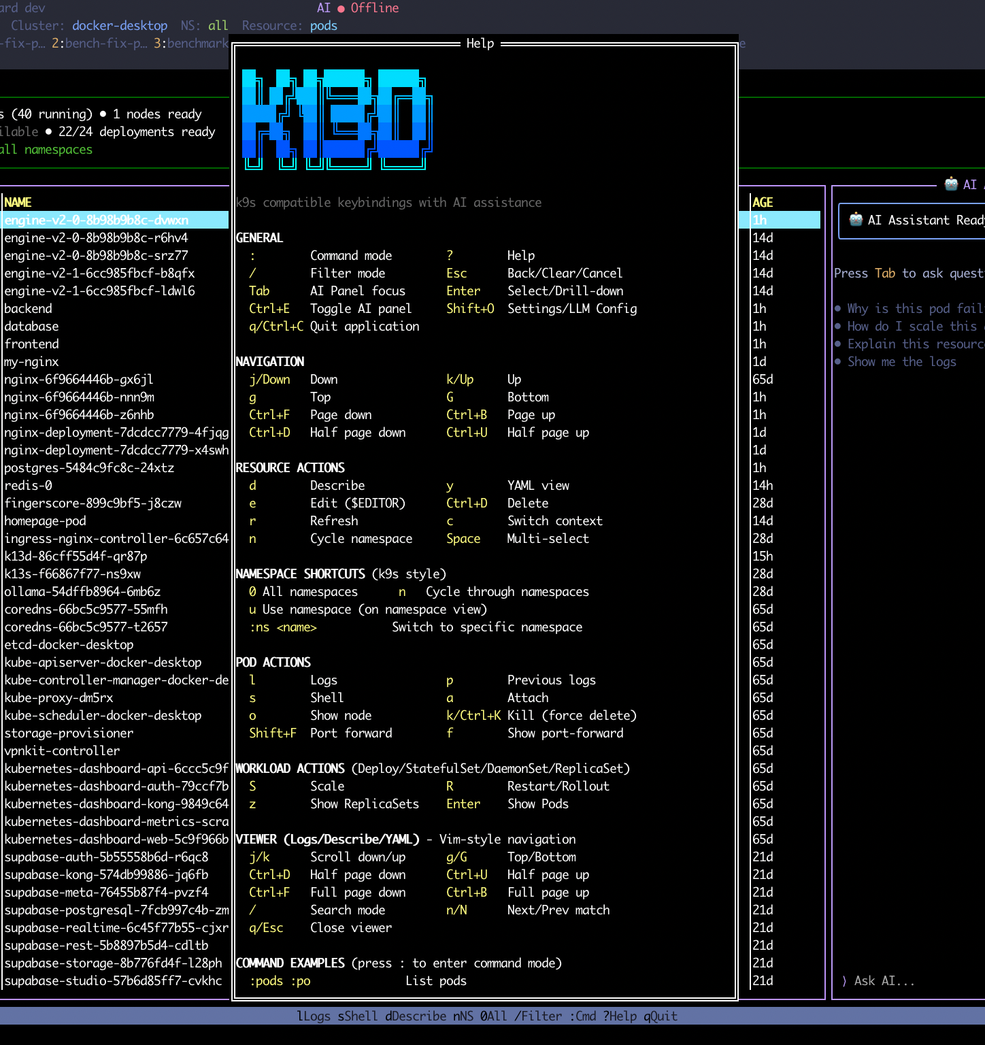
Task: Select the 'postgres-5484c9fc8c-24xtz' pod row
Action: pos(89,467)
